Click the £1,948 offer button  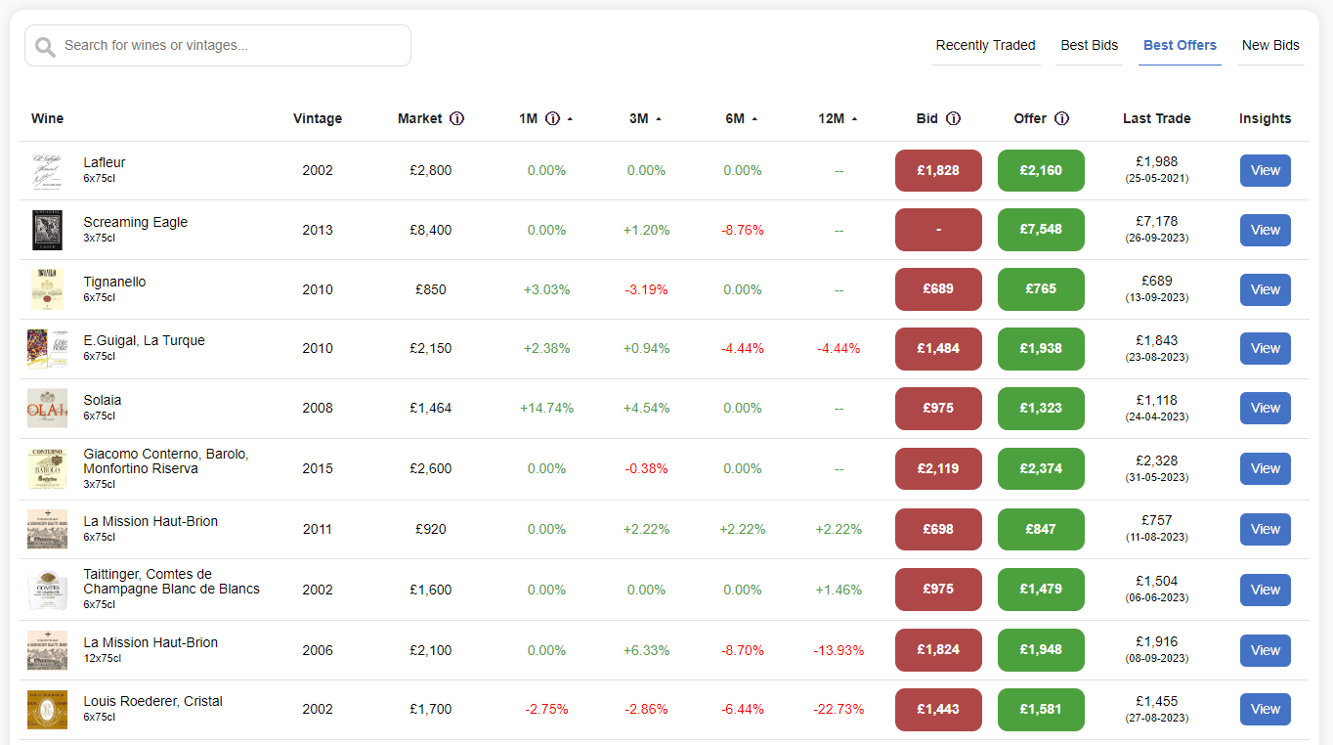(1041, 650)
